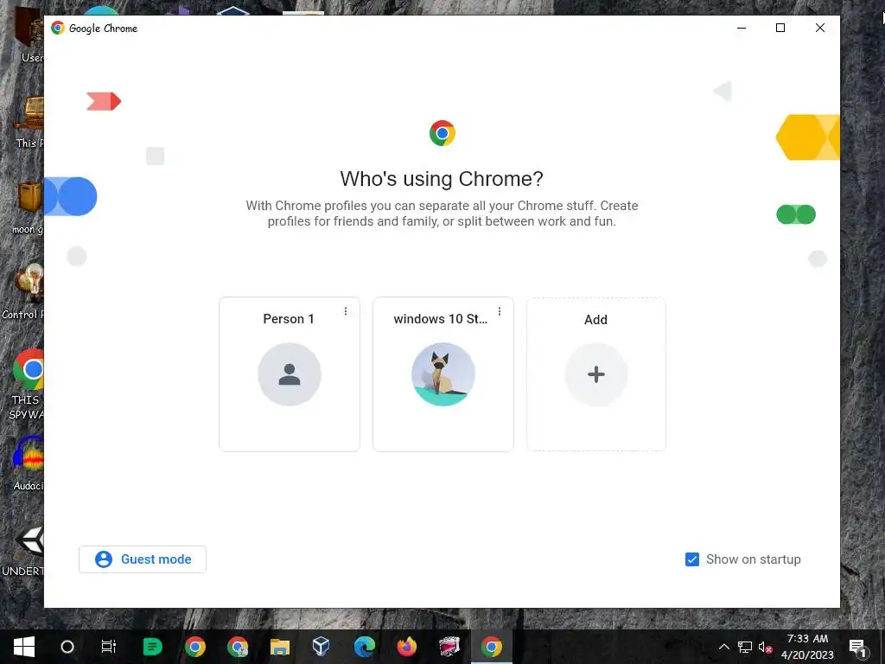
Task: Select the Person 1 profile card
Action: [289, 373]
